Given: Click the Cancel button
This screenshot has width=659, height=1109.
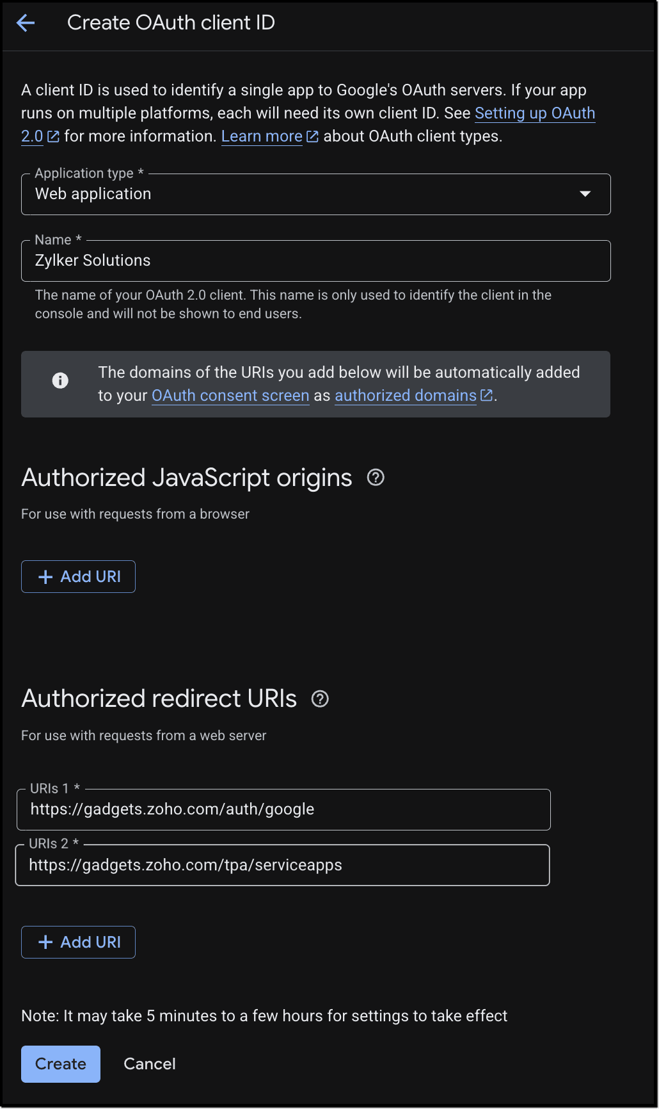Looking at the screenshot, I should 150,1064.
